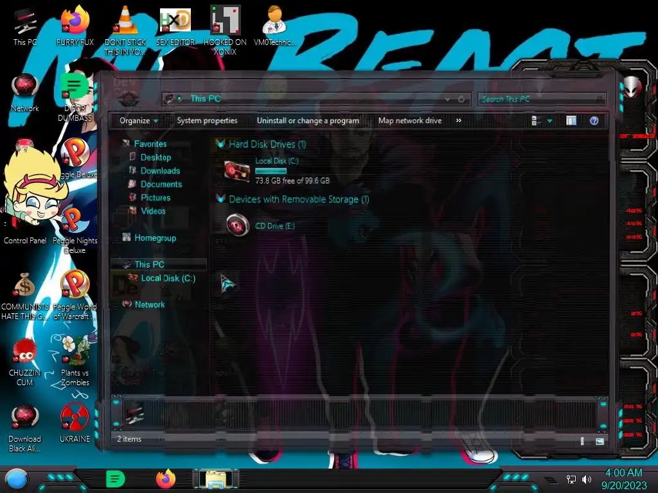The width and height of the screenshot is (658, 493).
Task: Open the green document desktop shortcut
Action: coord(75,98)
